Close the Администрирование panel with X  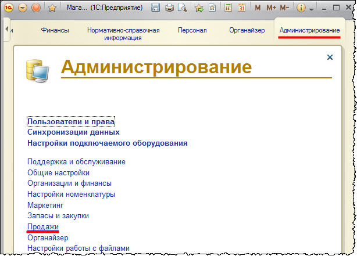pos(330,57)
